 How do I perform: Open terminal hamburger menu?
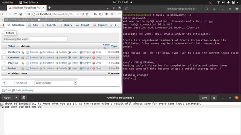214,9
